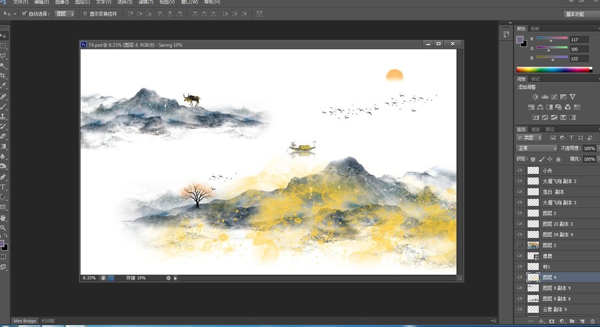Add an Invert adjustment
The image size is (600, 327).
(x=536, y=117)
